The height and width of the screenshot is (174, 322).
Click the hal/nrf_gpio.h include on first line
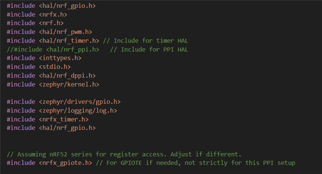51,6
